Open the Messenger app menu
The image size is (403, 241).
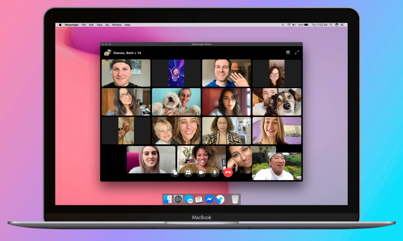(72, 25)
